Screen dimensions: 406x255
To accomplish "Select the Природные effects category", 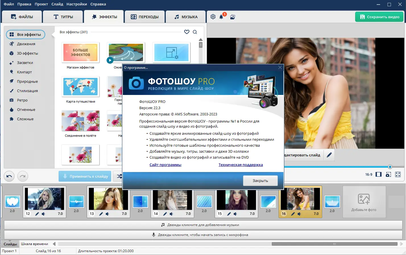I will (x=27, y=81).
